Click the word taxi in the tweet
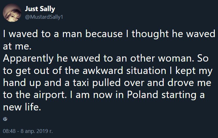This screenshot has height=138, width=218. click(x=81, y=82)
